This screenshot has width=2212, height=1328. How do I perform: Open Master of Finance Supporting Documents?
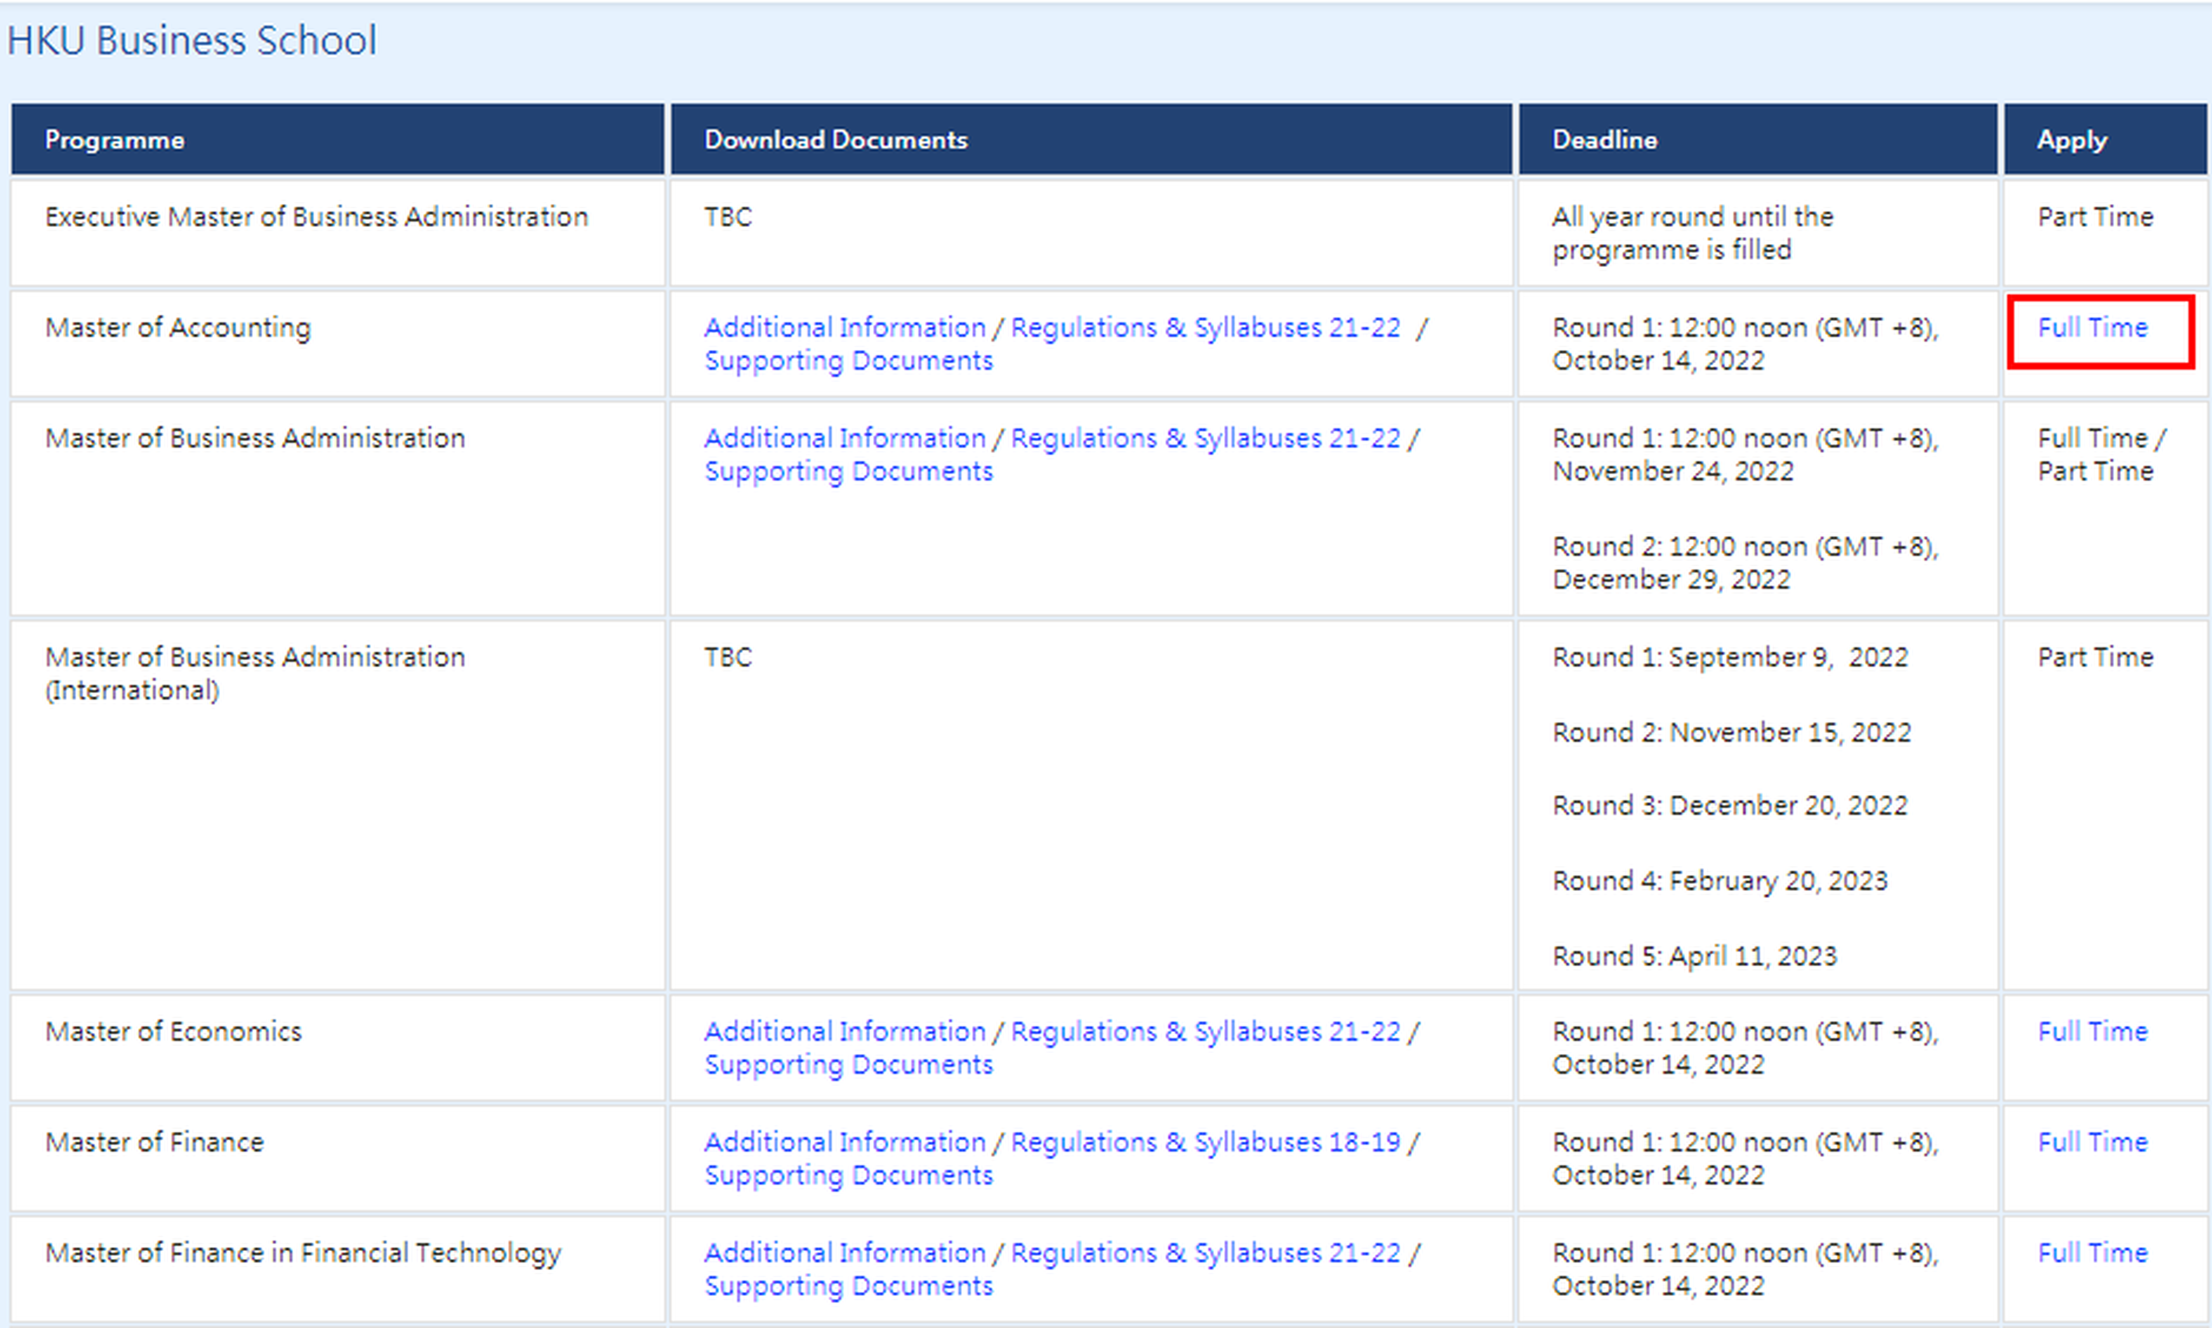849,1176
